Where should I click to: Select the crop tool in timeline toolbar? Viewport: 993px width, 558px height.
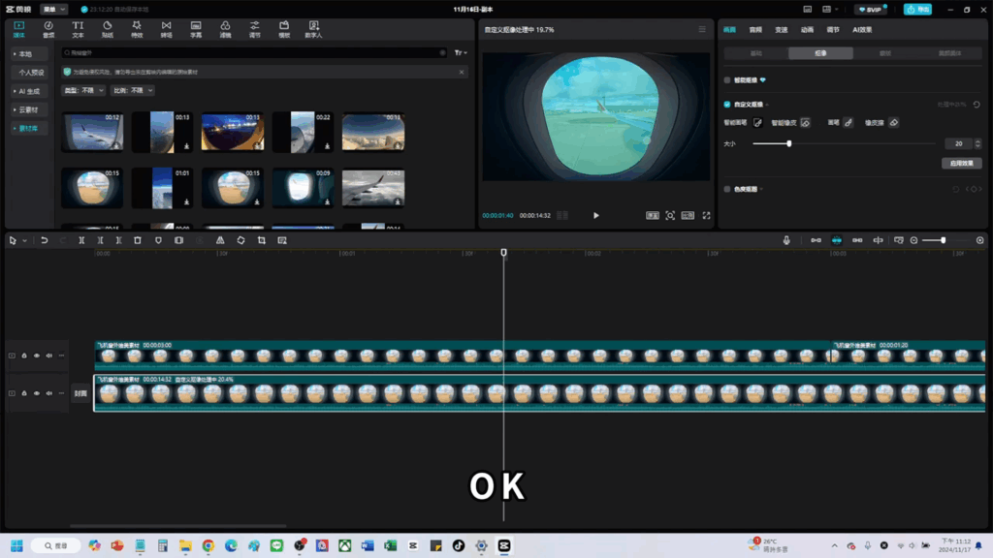coord(262,240)
